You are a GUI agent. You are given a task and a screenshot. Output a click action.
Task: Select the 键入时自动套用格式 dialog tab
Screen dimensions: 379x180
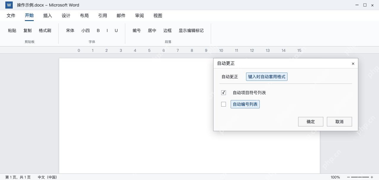[x=267, y=77]
